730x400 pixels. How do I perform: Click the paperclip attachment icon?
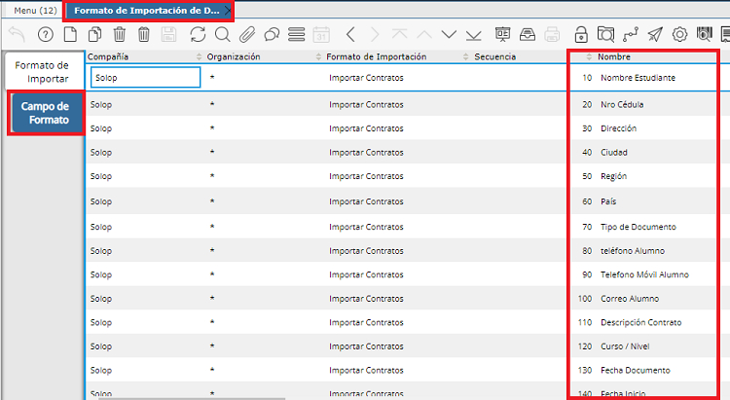pos(247,35)
